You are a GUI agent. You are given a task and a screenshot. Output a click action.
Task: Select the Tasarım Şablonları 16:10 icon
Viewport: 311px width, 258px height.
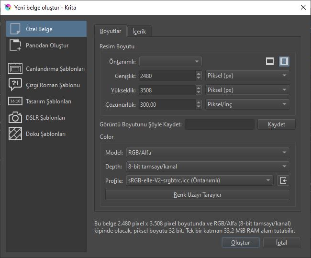tap(15, 101)
